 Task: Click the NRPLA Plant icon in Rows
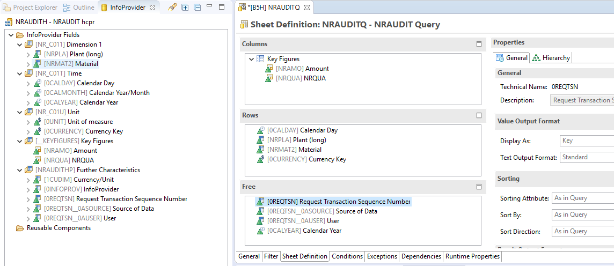pyautogui.click(x=261, y=140)
